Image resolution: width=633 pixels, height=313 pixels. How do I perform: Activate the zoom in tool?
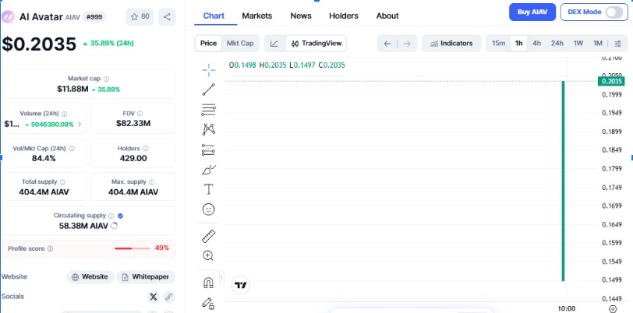point(208,255)
